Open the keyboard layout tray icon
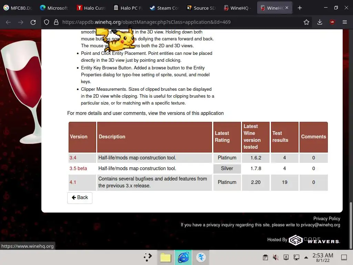 [286, 257]
